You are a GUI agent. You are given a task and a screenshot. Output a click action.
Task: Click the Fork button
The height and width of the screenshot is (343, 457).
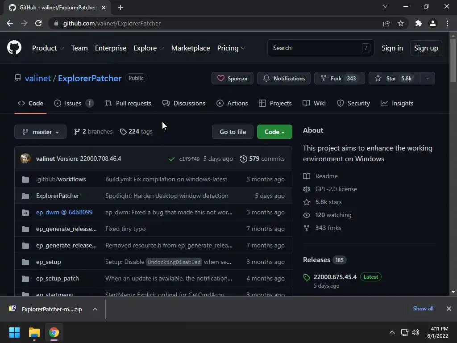click(339, 78)
